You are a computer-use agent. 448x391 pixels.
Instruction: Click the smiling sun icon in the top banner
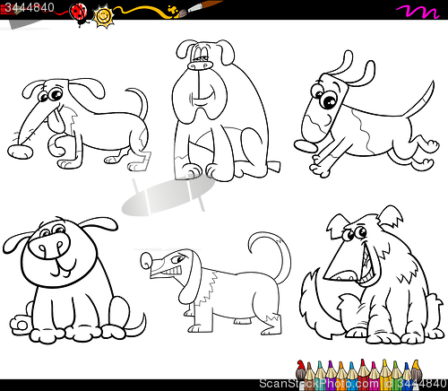[103, 17]
